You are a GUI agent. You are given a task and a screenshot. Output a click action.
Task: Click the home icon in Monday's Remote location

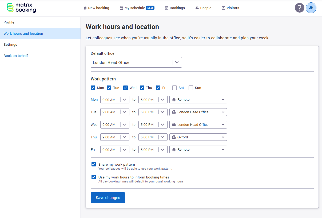174,100
